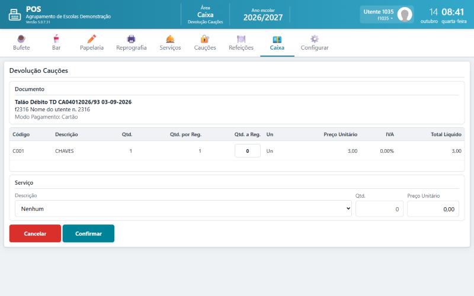This screenshot has height=296, width=474.
Task: Select the Papelaria pencil icon
Action: (x=92, y=38)
